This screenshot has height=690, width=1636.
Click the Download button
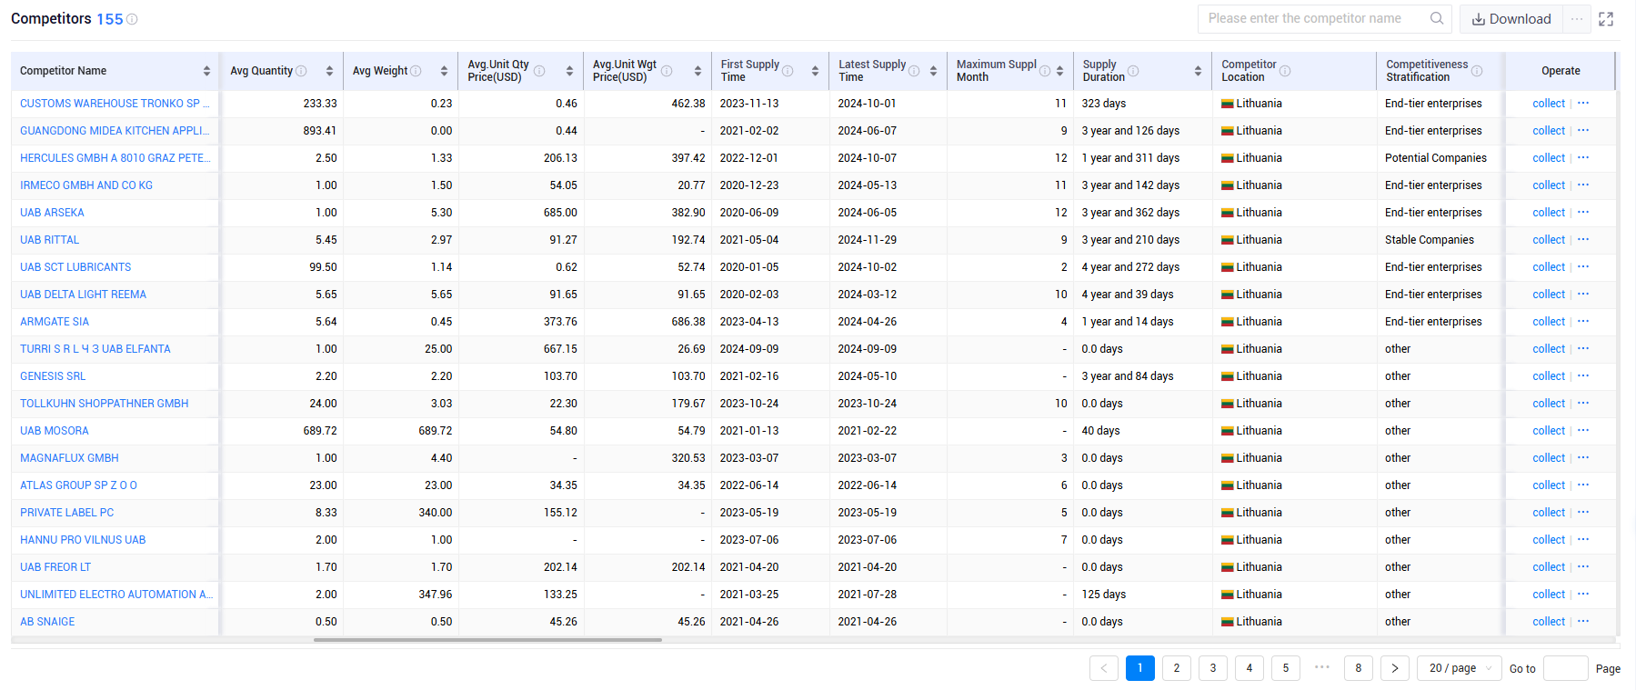pyautogui.click(x=1511, y=19)
